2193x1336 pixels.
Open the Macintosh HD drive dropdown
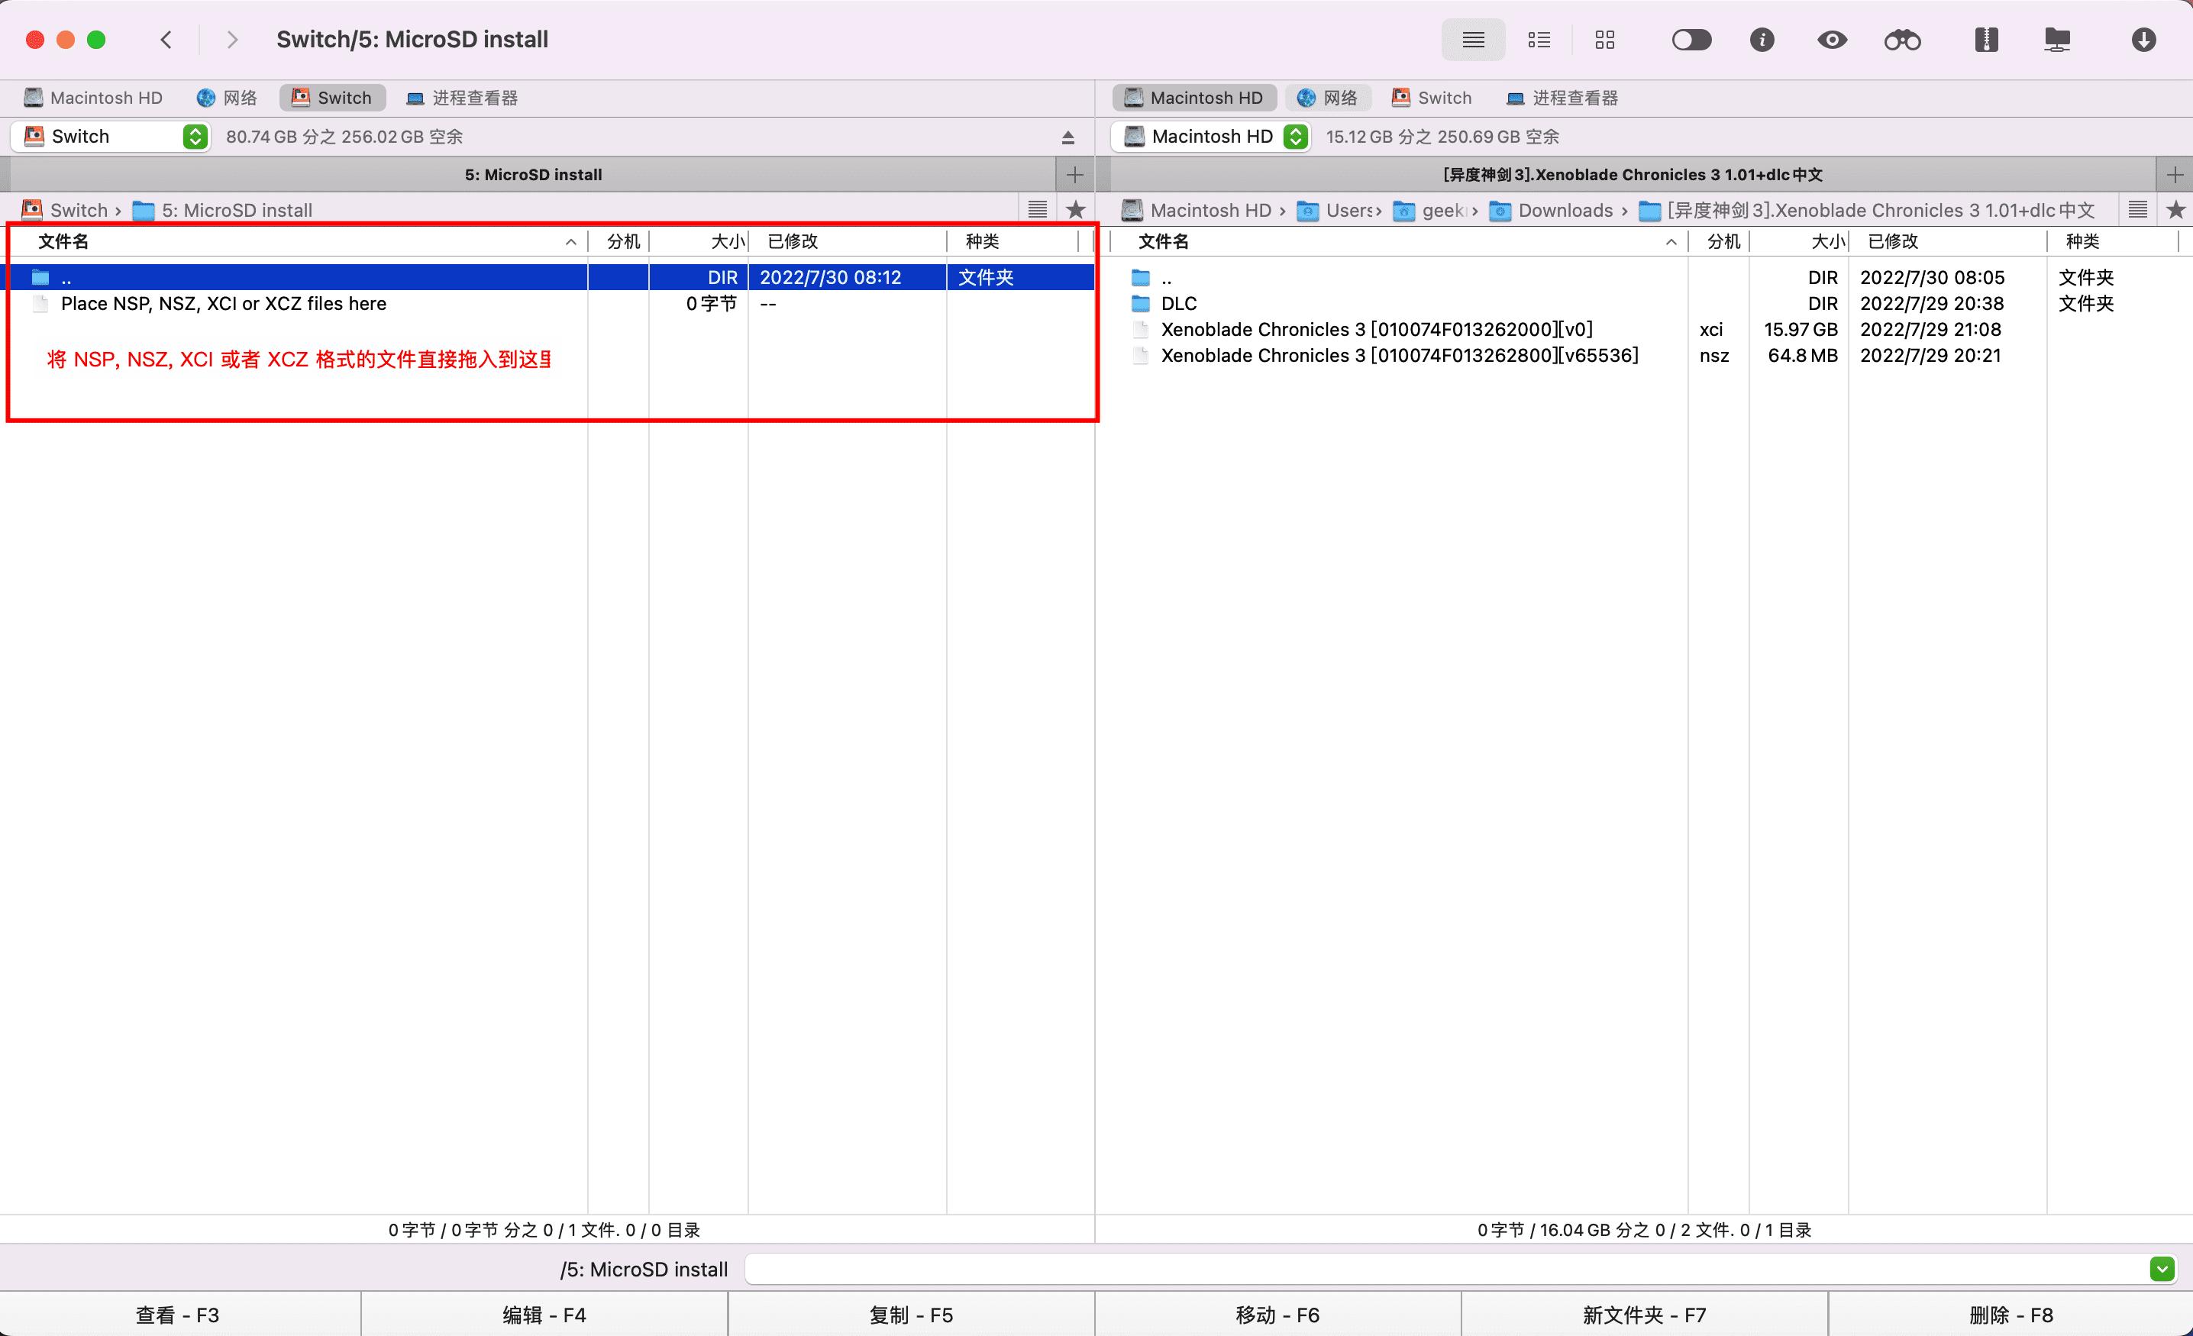click(x=1296, y=137)
